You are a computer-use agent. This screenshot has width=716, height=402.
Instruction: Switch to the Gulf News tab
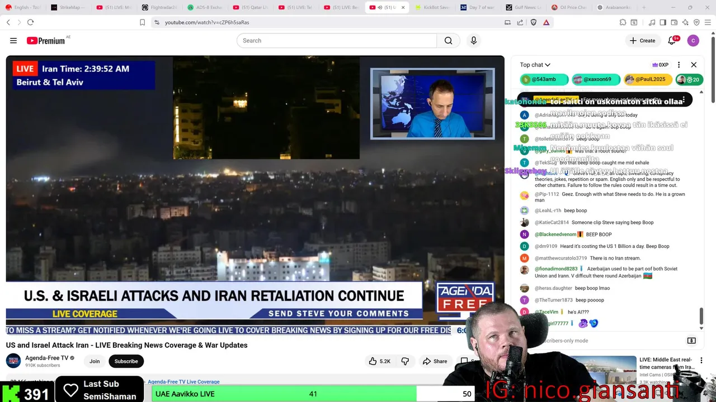(x=524, y=7)
